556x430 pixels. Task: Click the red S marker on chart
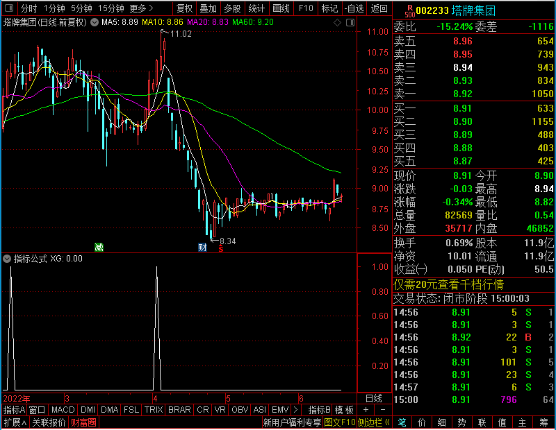click(x=221, y=249)
